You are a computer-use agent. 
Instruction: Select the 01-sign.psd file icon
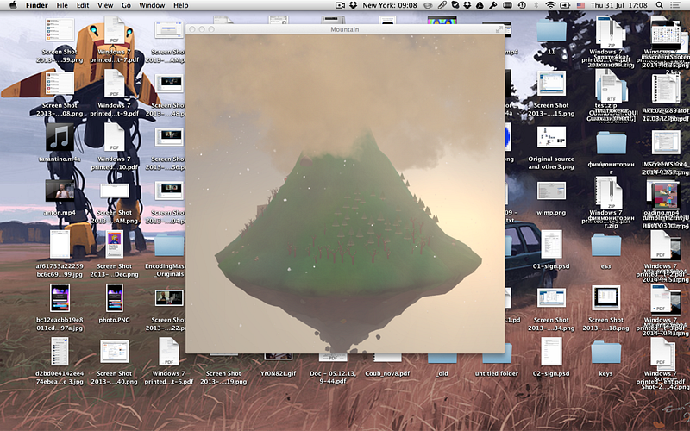tap(551, 244)
